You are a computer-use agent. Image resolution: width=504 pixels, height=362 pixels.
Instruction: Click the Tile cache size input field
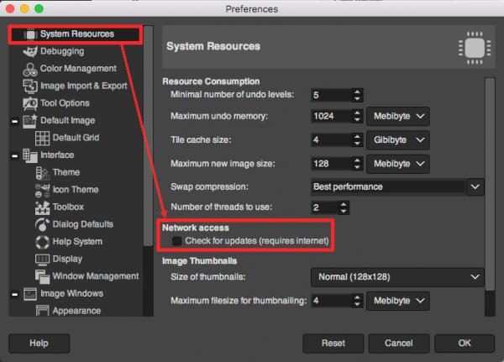(331, 140)
